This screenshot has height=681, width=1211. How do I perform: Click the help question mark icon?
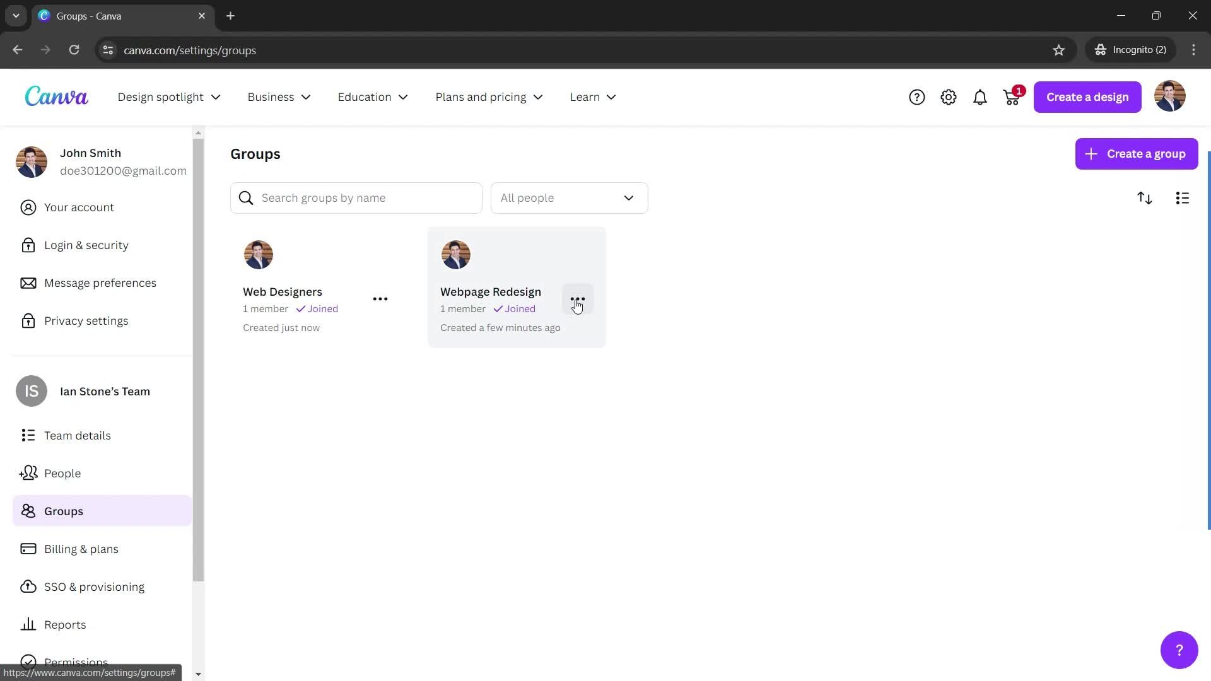coord(916,96)
